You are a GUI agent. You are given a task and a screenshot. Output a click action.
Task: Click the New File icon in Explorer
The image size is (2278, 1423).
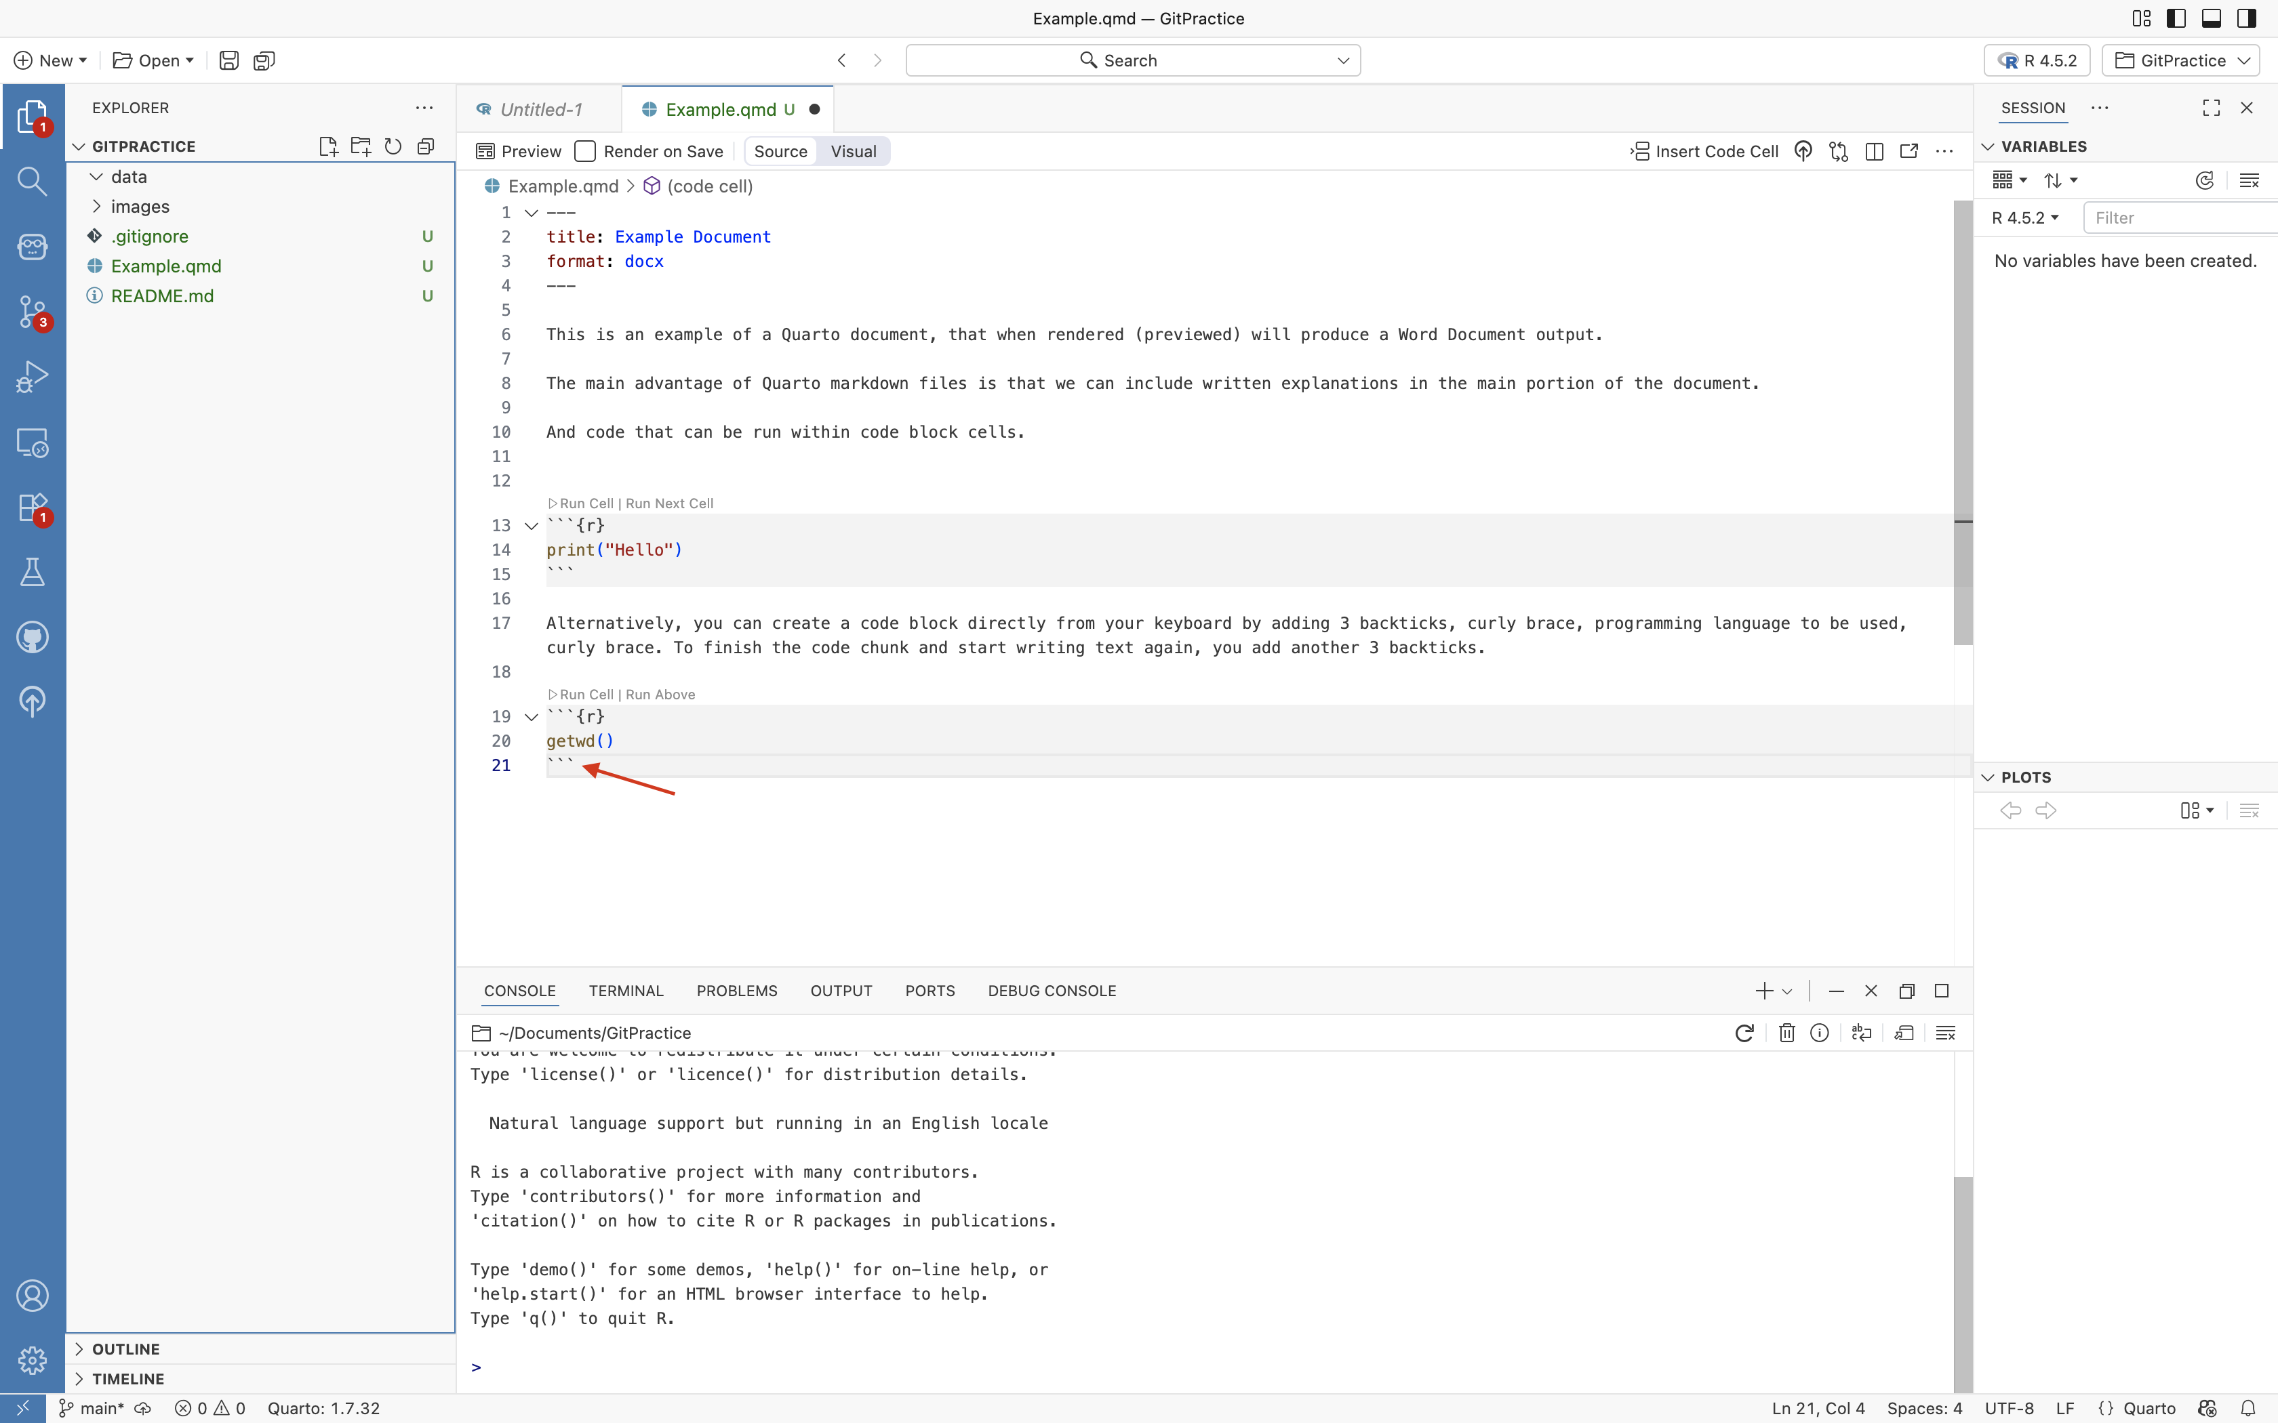click(327, 146)
